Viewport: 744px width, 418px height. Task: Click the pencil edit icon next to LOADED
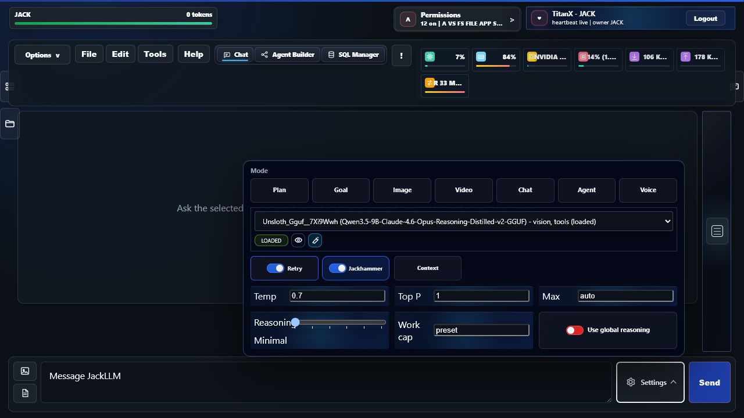315,240
